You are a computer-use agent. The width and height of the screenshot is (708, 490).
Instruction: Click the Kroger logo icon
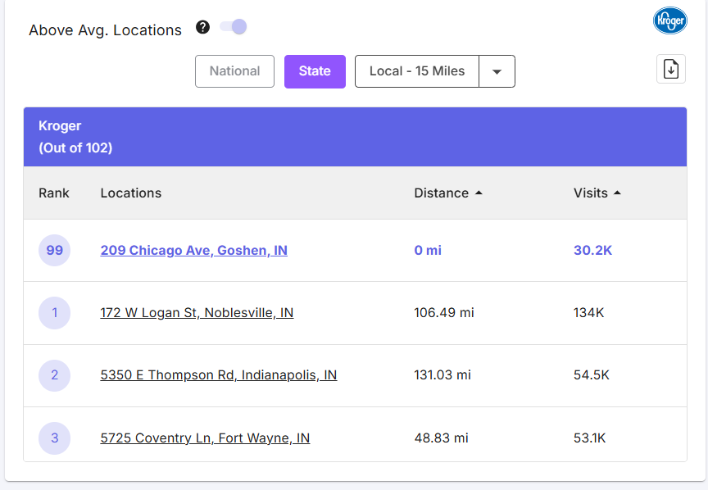coord(670,20)
